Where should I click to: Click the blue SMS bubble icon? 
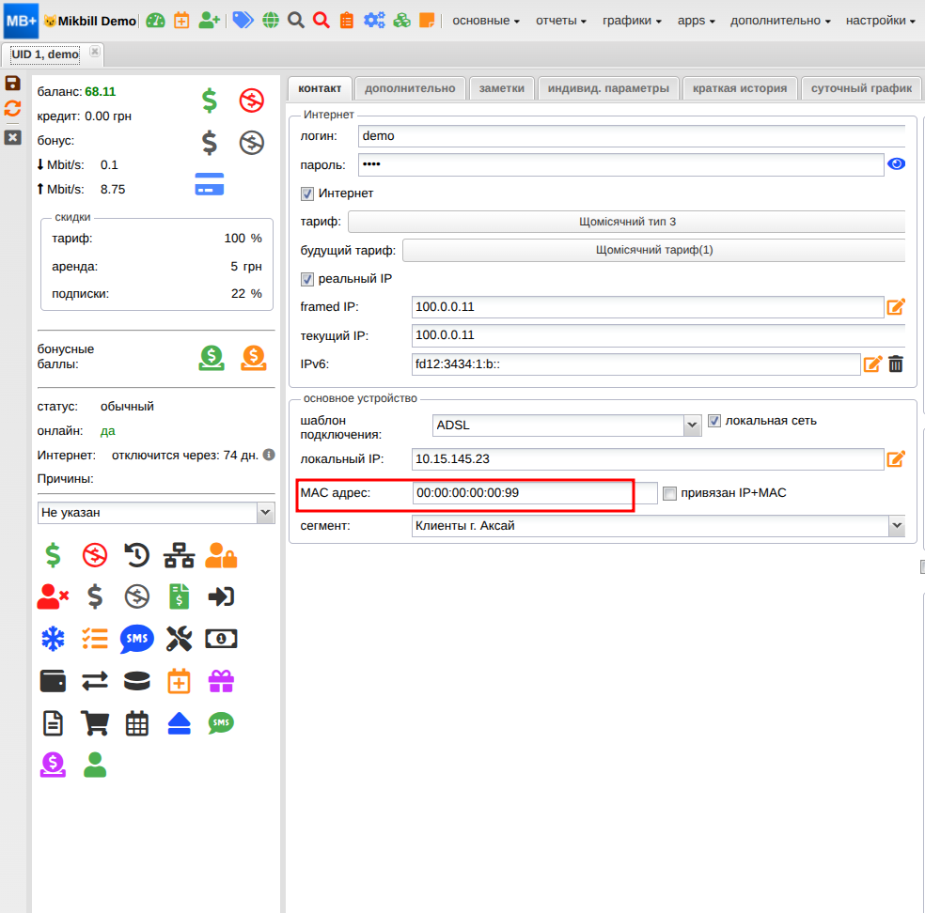137,639
